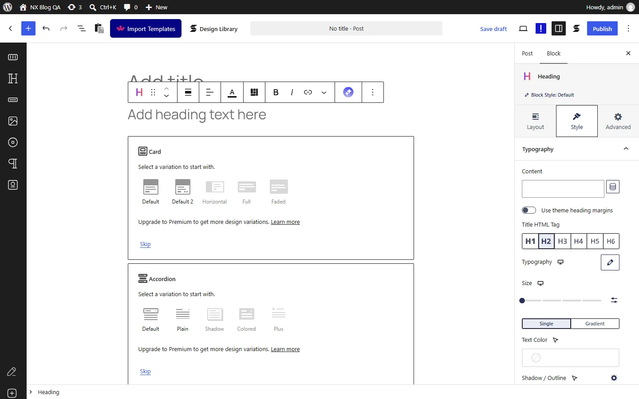Undo last change
The width and height of the screenshot is (639, 399).
coord(46,28)
